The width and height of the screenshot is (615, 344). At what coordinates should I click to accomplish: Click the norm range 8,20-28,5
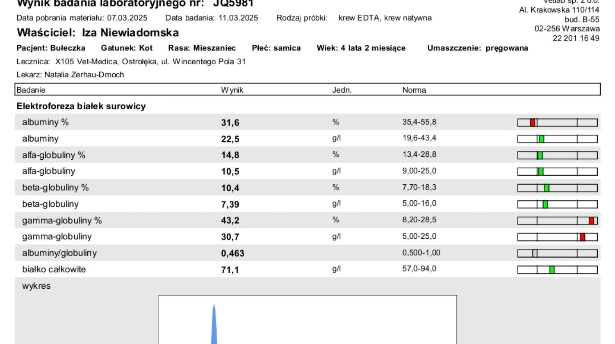coord(419,220)
